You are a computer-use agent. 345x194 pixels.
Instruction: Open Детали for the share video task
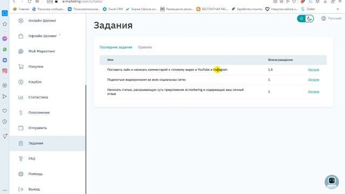[x=314, y=80]
